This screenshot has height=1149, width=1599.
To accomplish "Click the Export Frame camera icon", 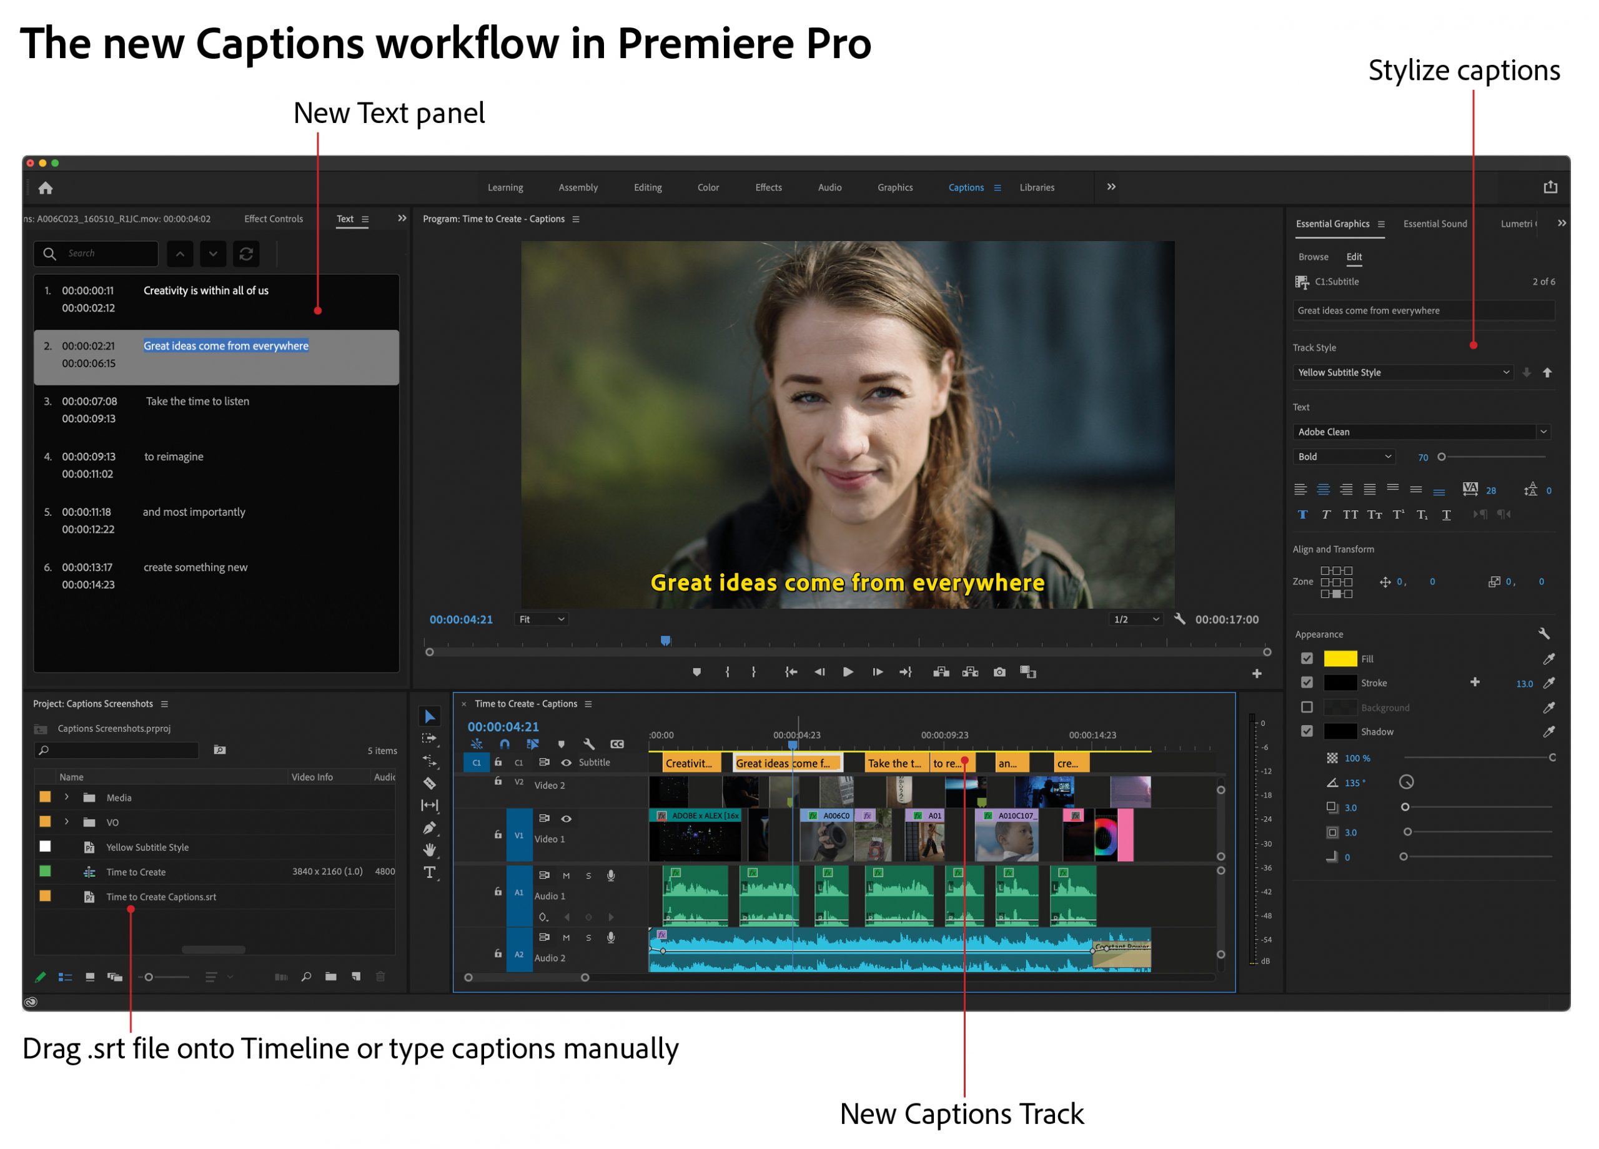I will [x=1000, y=673].
